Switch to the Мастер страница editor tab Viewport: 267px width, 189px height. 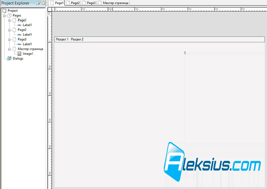pos(114,3)
